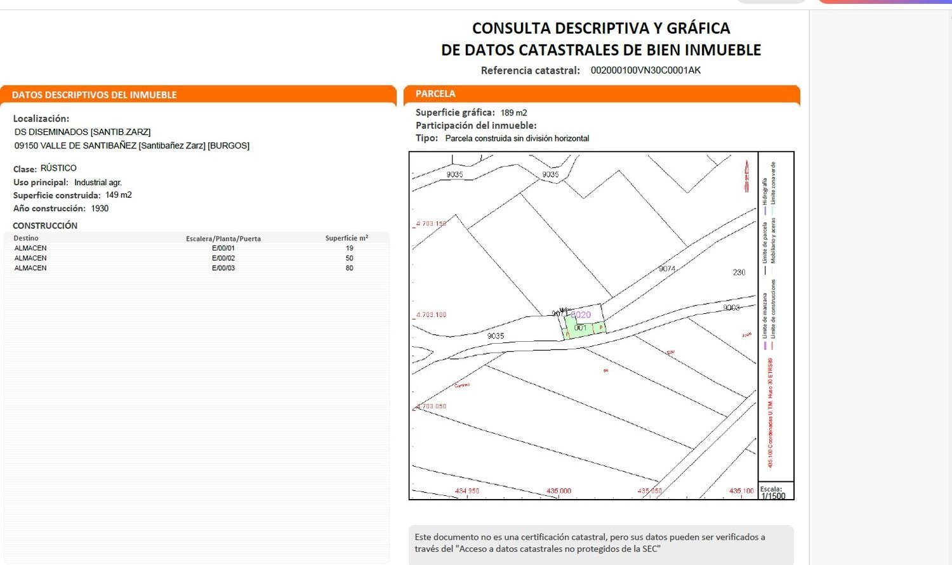Click the "E/00/01" cell
The image size is (952, 565).
click(223, 249)
